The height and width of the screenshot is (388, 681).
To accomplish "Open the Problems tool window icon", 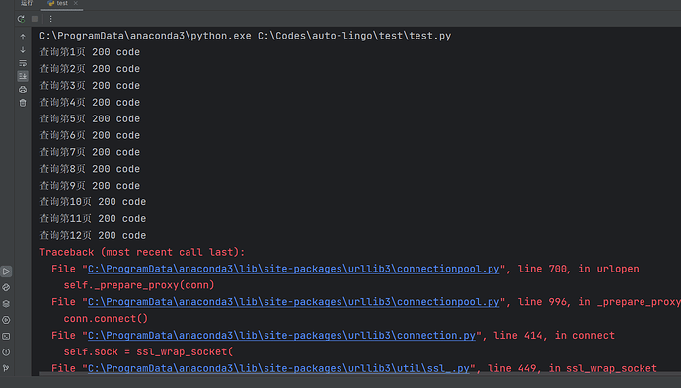I will (x=6, y=351).
